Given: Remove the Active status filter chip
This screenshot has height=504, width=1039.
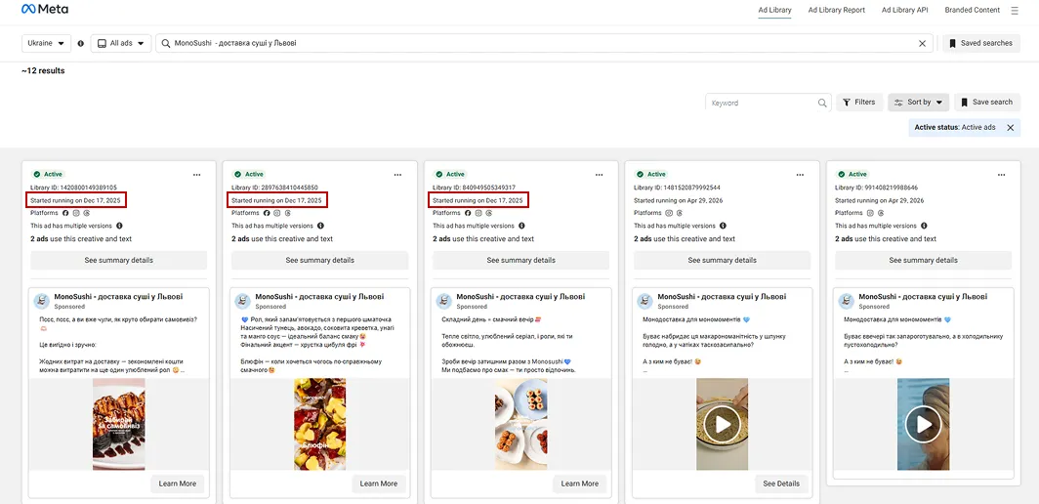Looking at the screenshot, I should coord(1010,127).
